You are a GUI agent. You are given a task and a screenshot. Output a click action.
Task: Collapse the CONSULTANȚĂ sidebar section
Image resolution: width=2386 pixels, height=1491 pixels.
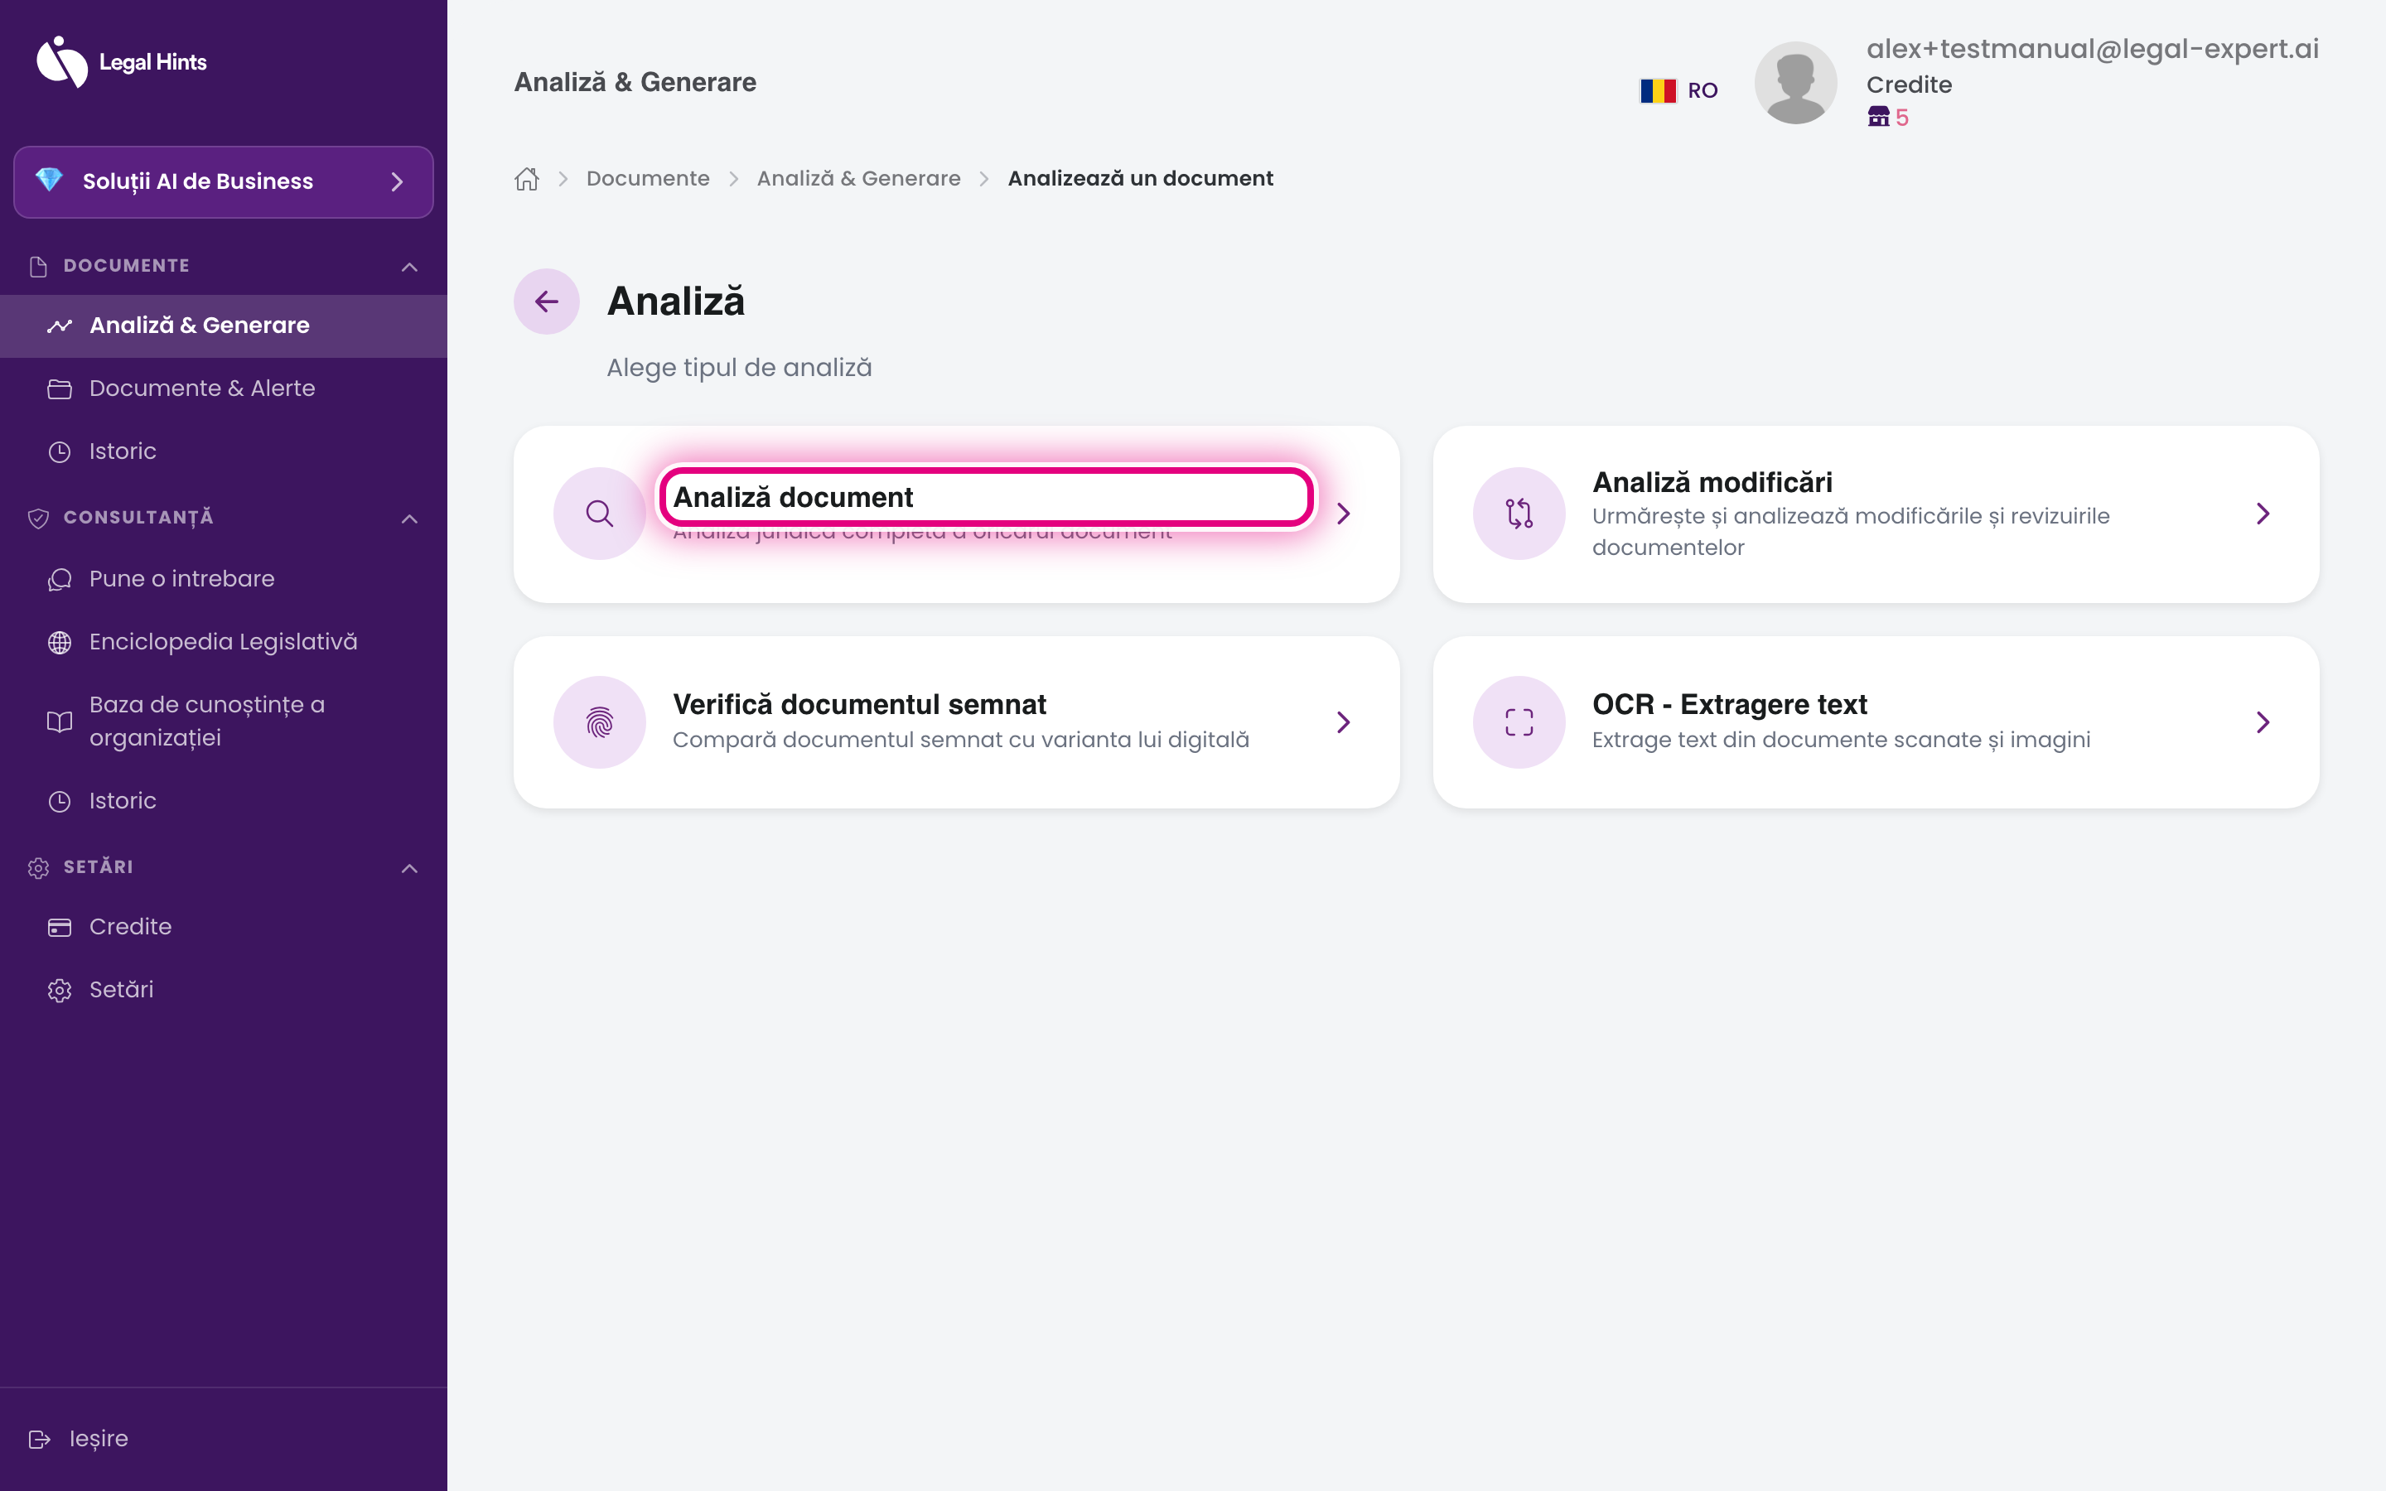tap(410, 518)
